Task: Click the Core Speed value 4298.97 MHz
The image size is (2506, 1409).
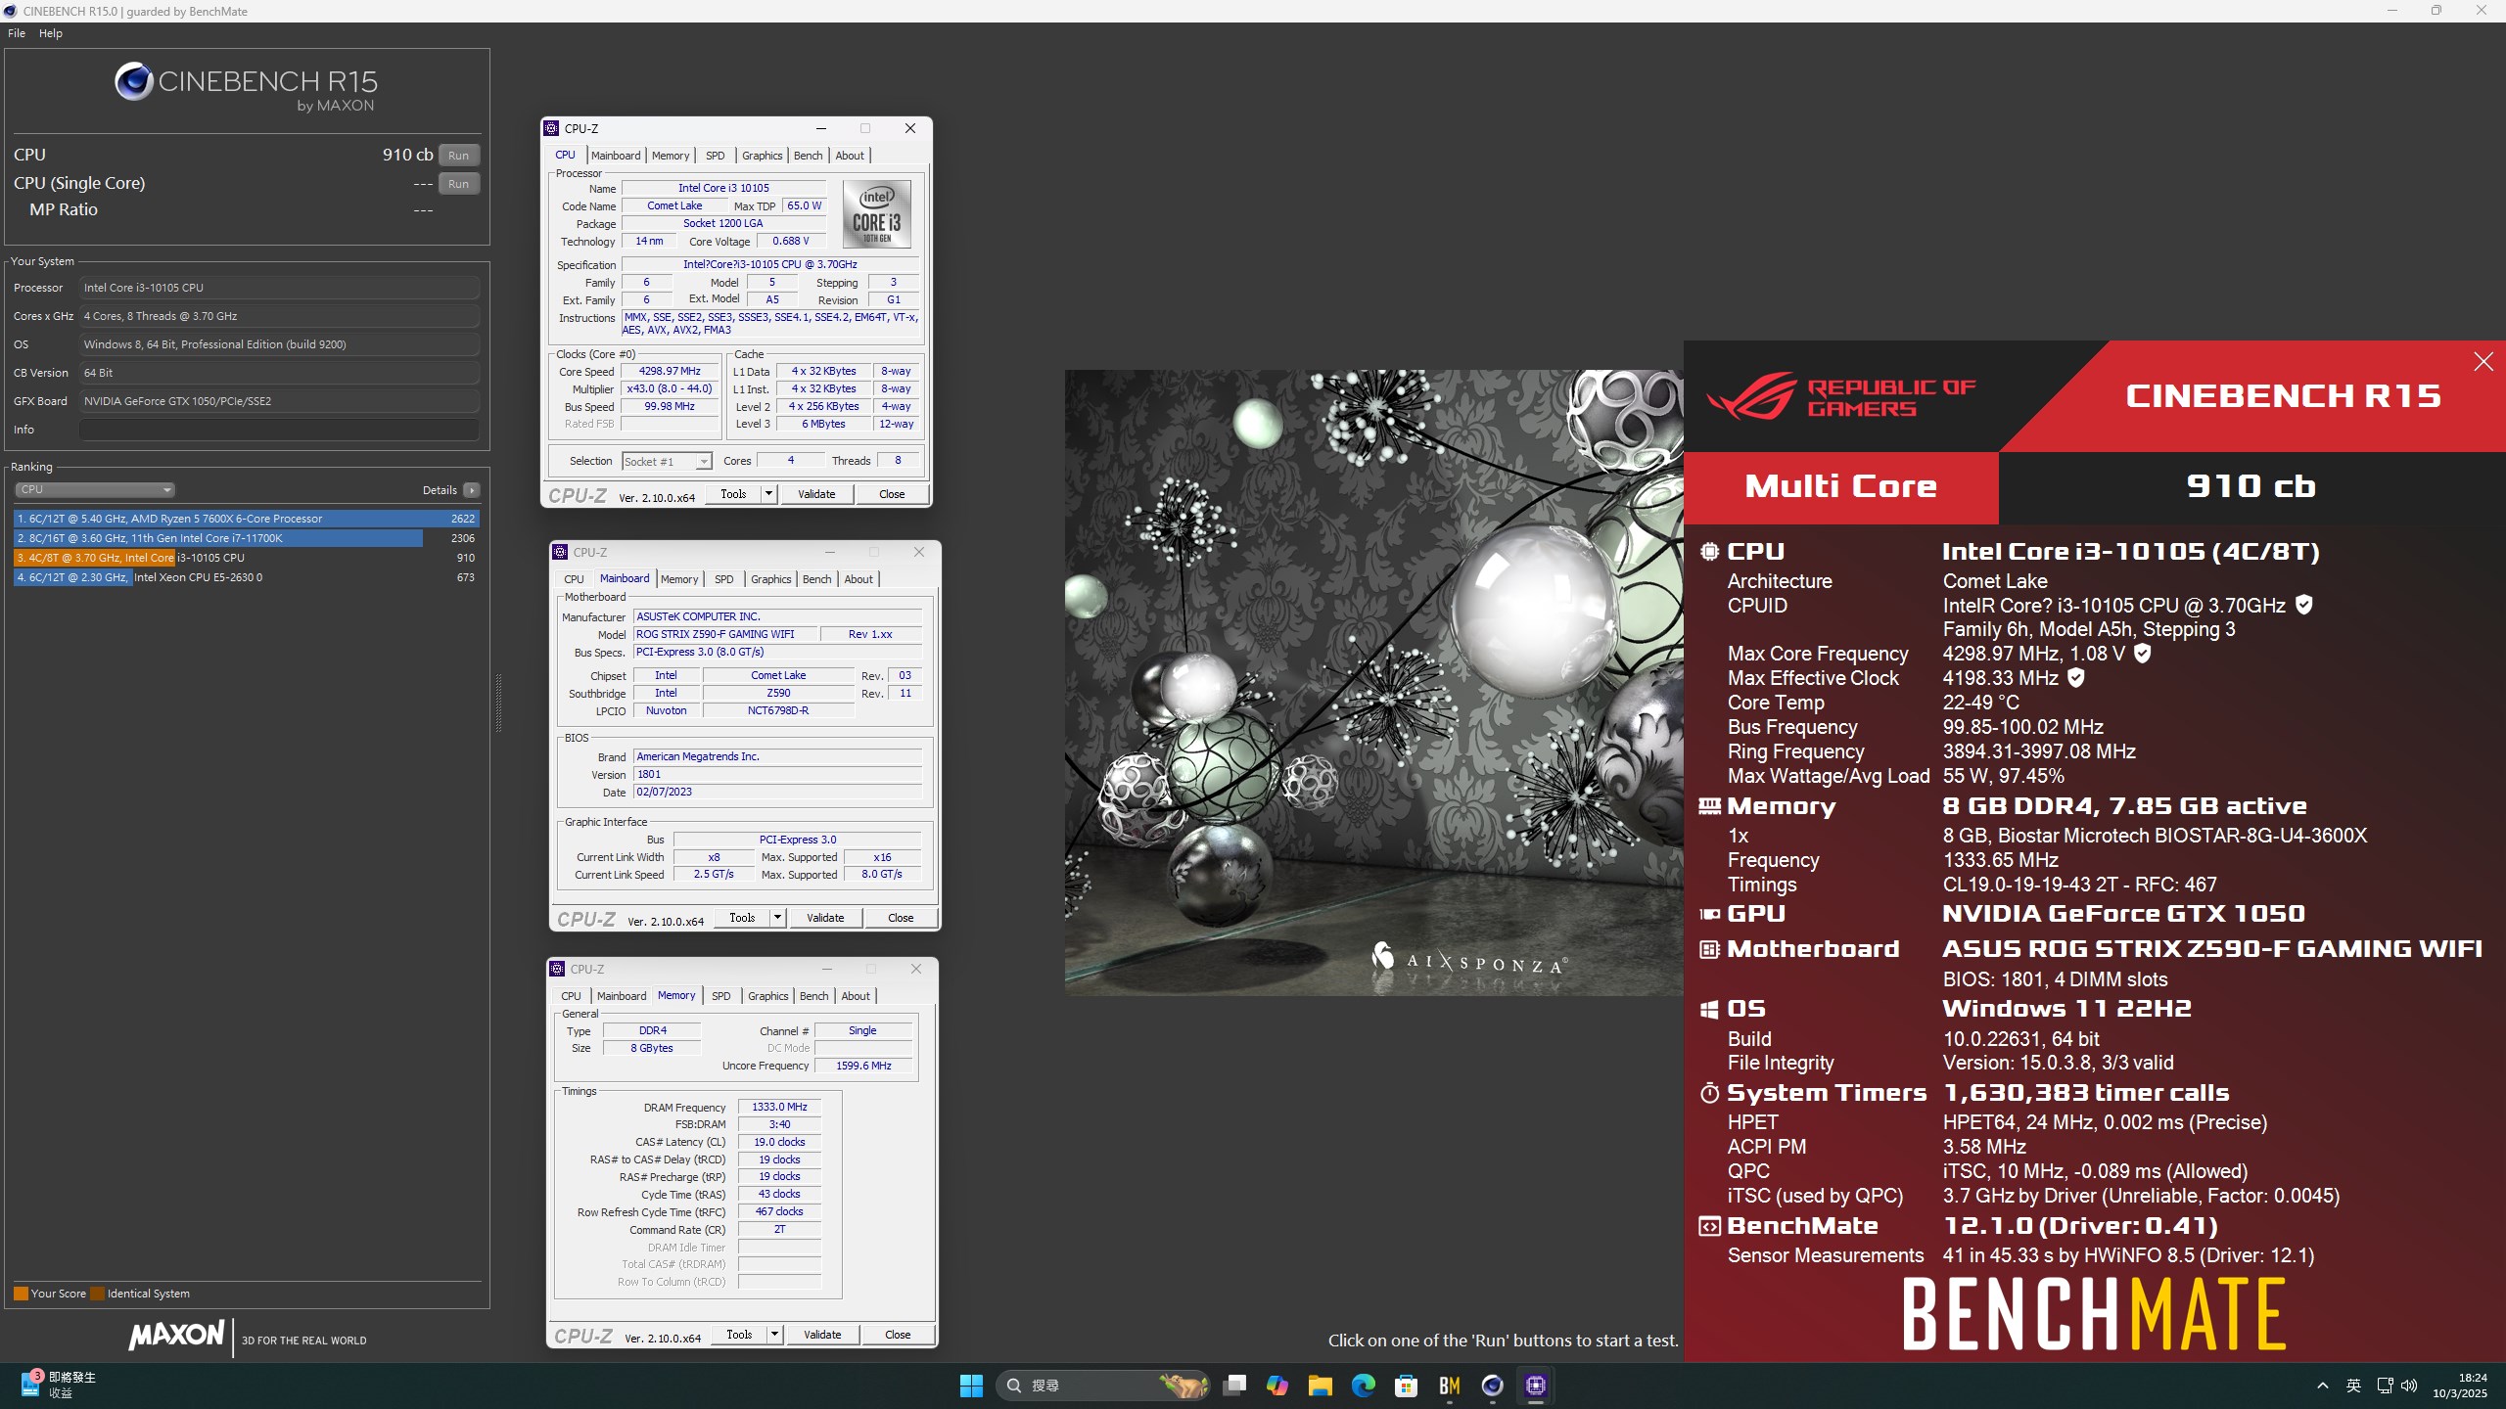Action: [670, 372]
